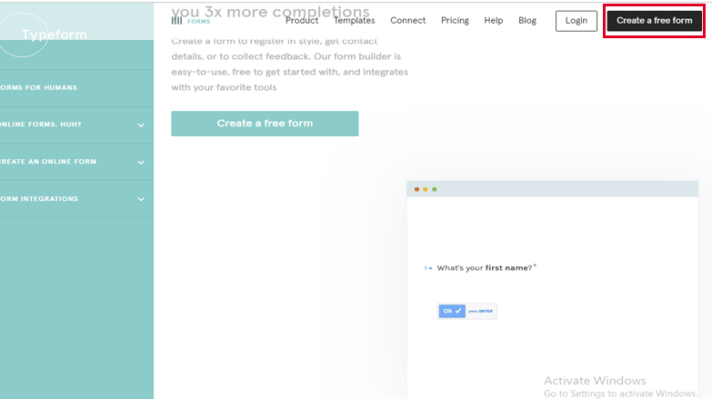Click the Typeform sidebar title

54,35
